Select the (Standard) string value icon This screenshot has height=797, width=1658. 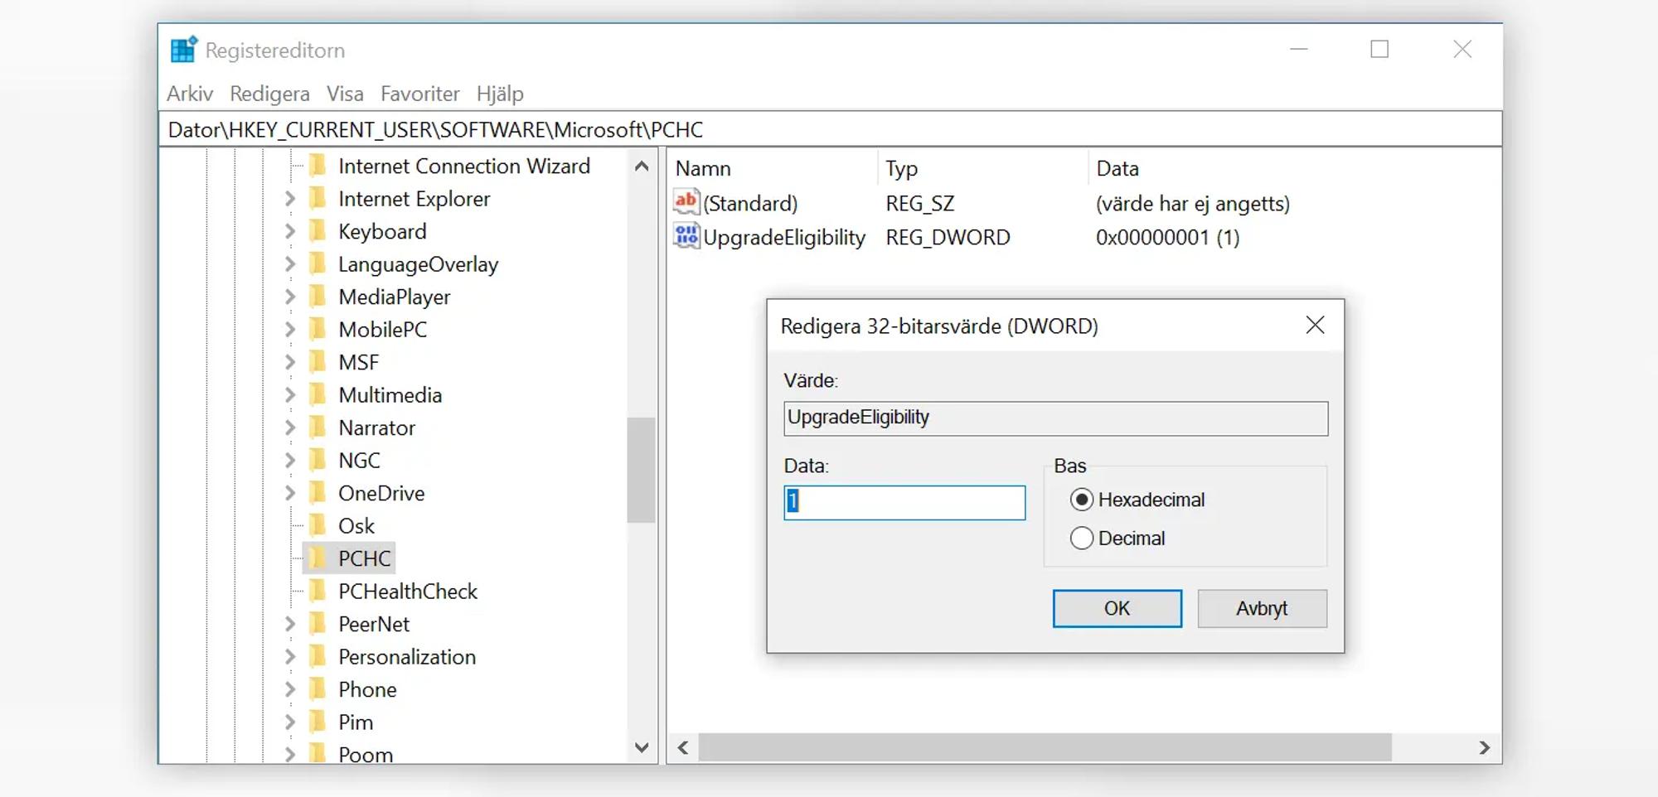point(686,202)
